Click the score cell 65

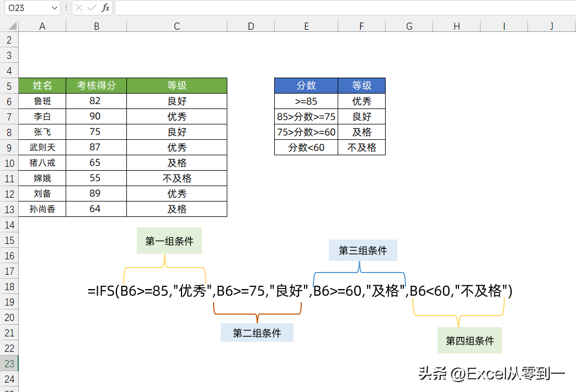(x=96, y=162)
